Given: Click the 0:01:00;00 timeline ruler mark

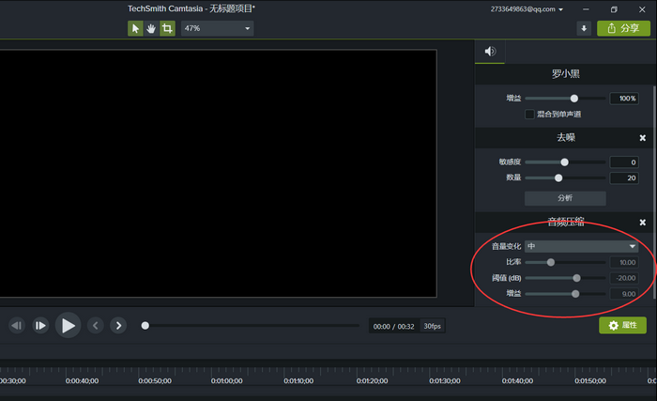Looking at the screenshot, I should (227, 381).
